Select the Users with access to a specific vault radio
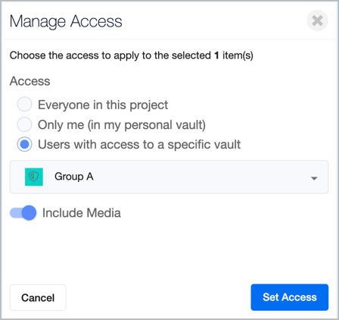This screenshot has height=320, width=339. (x=24, y=144)
